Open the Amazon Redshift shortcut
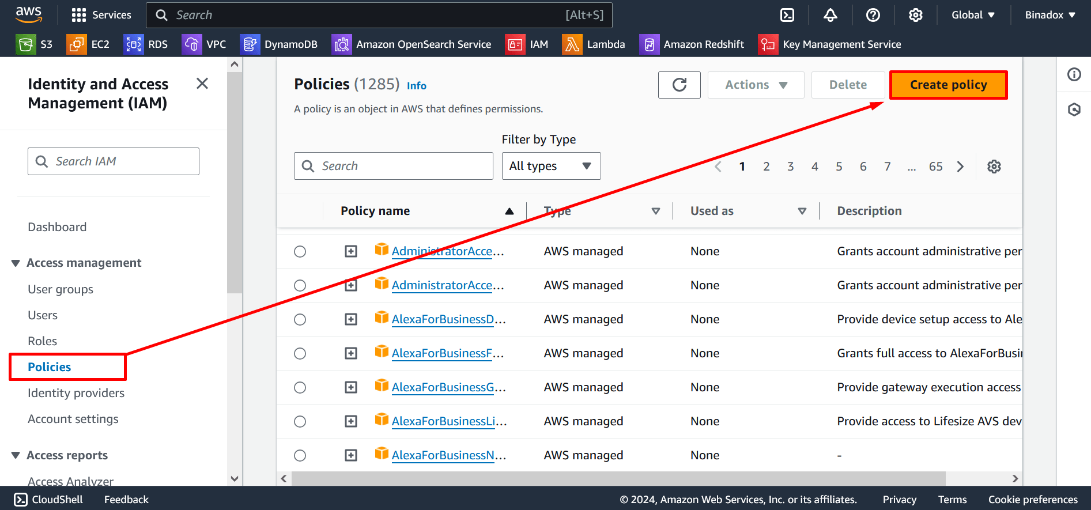Viewport: 1091px width, 510px height. pos(692,44)
